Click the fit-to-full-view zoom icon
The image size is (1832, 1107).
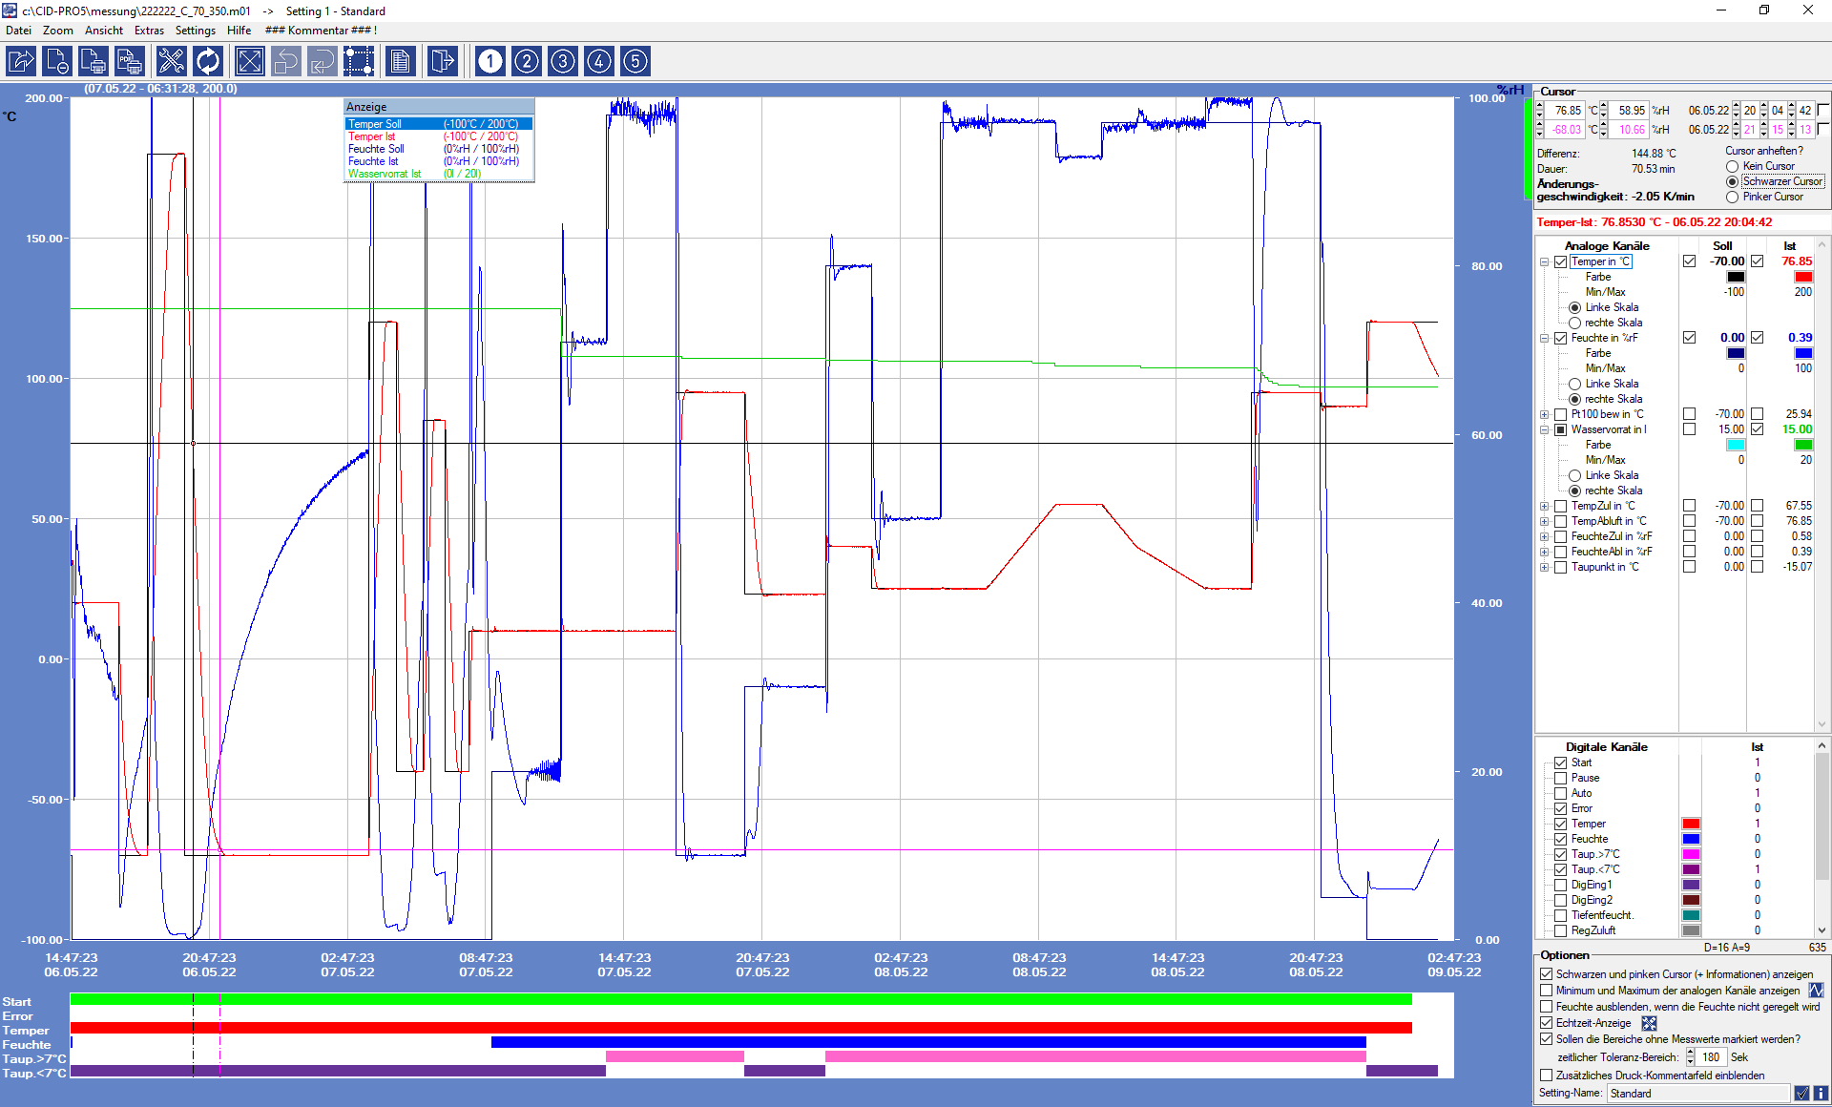(x=249, y=62)
